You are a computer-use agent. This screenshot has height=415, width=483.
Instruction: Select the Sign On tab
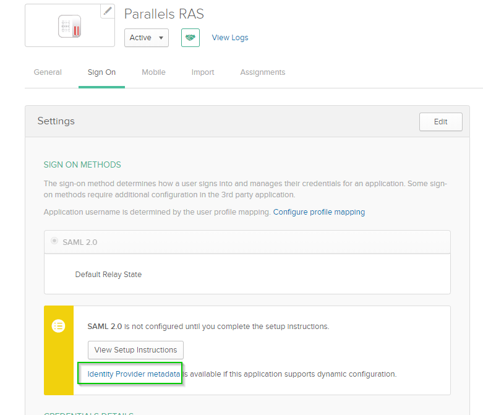point(101,72)
